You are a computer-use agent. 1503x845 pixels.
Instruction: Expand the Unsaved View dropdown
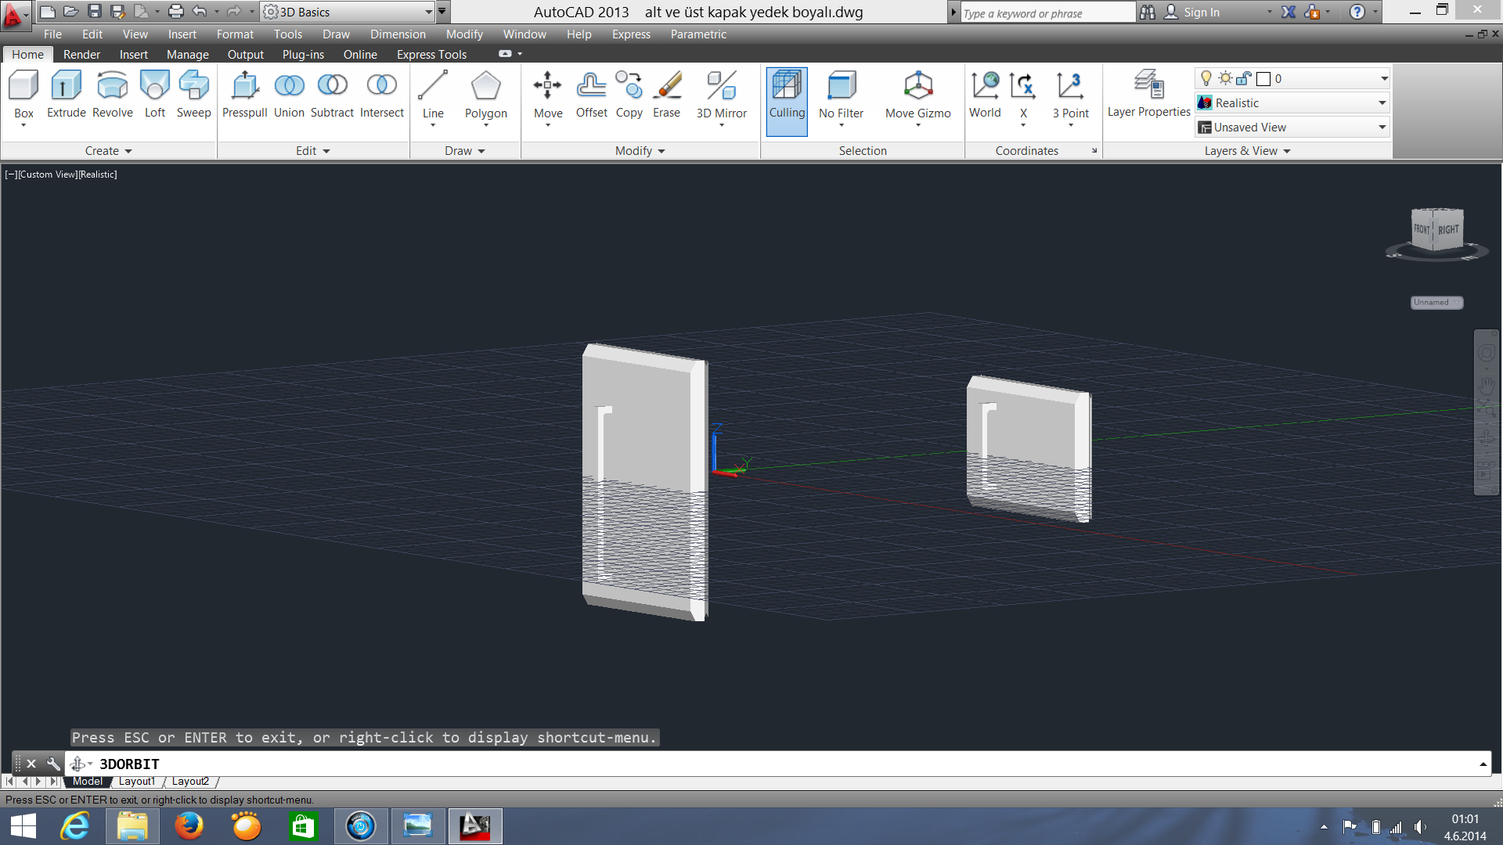click(1382, 128)
